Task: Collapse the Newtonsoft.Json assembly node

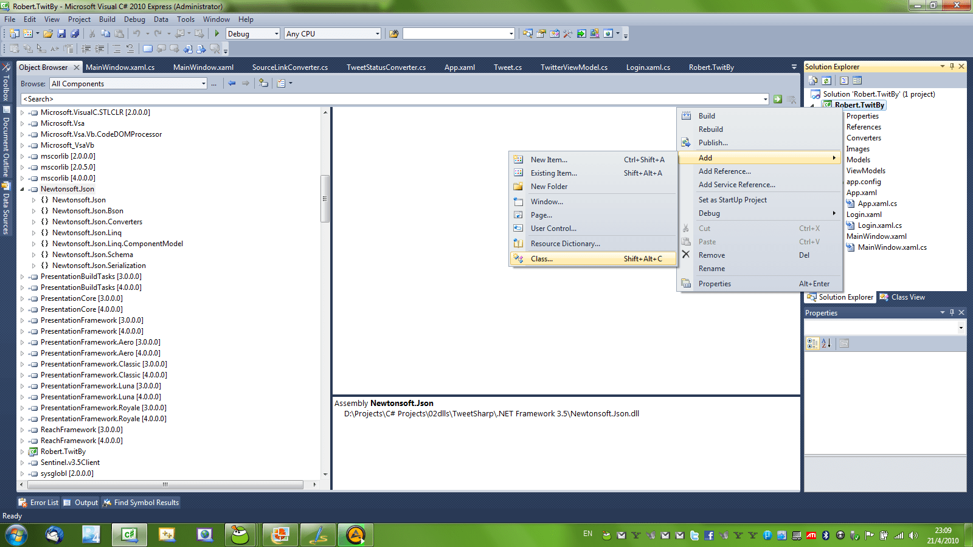Action: coord(23,189)
